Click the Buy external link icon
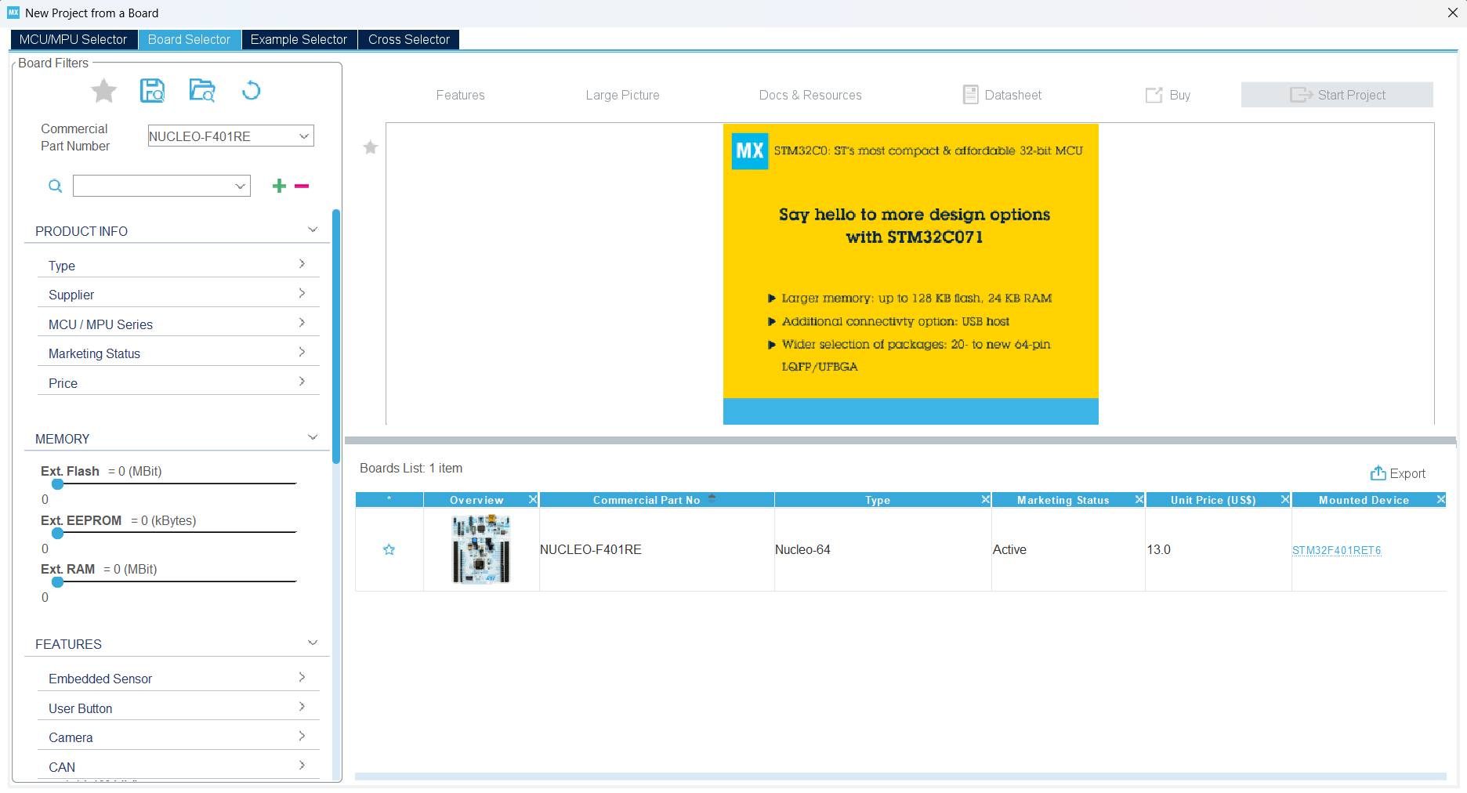1467x793 pixels. tap(1154, 95)
